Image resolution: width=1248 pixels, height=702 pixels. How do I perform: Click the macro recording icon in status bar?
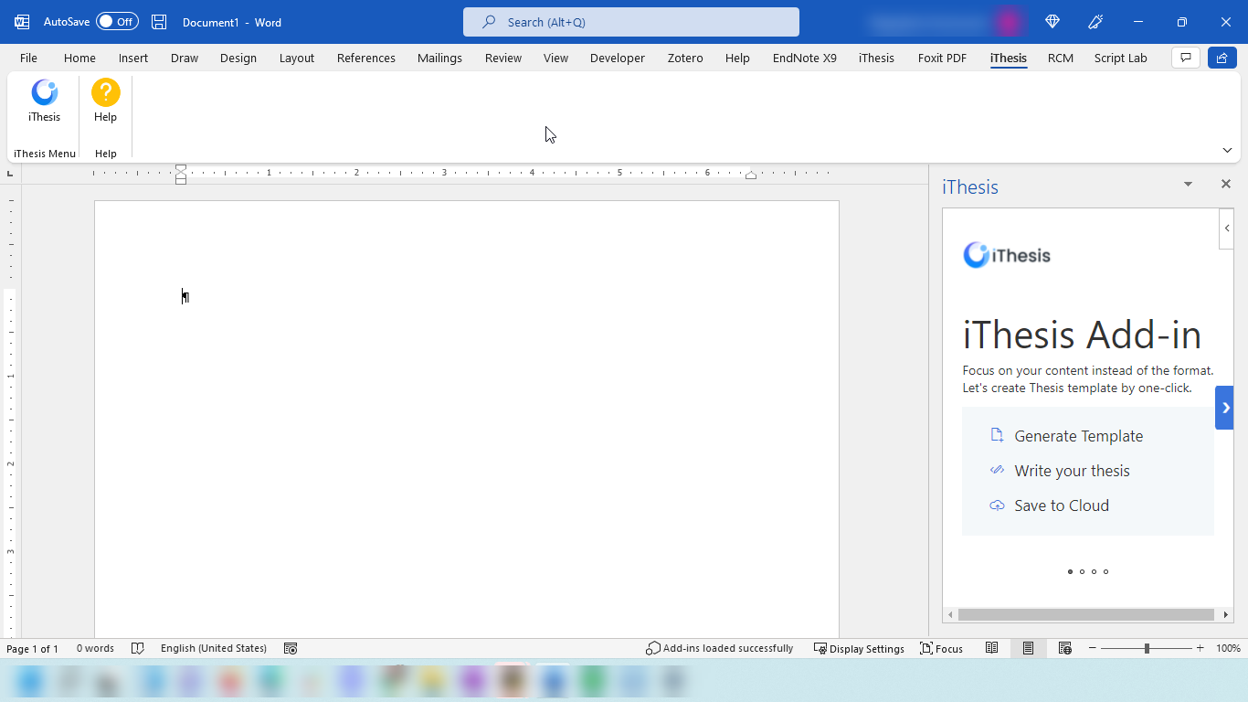pos(291,648)
